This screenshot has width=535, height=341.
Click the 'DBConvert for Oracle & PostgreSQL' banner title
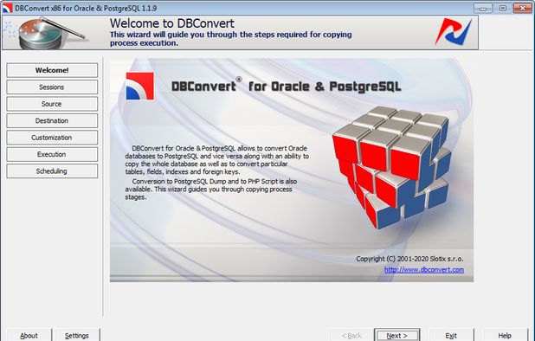pos(286,86)
